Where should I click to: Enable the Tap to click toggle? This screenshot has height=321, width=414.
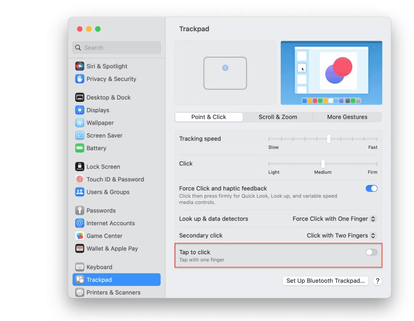coord(371,252)
